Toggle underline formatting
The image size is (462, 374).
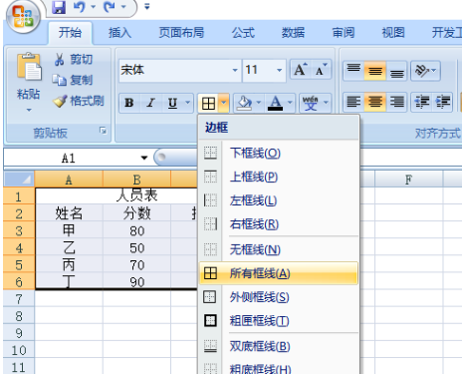click(172, 103)
